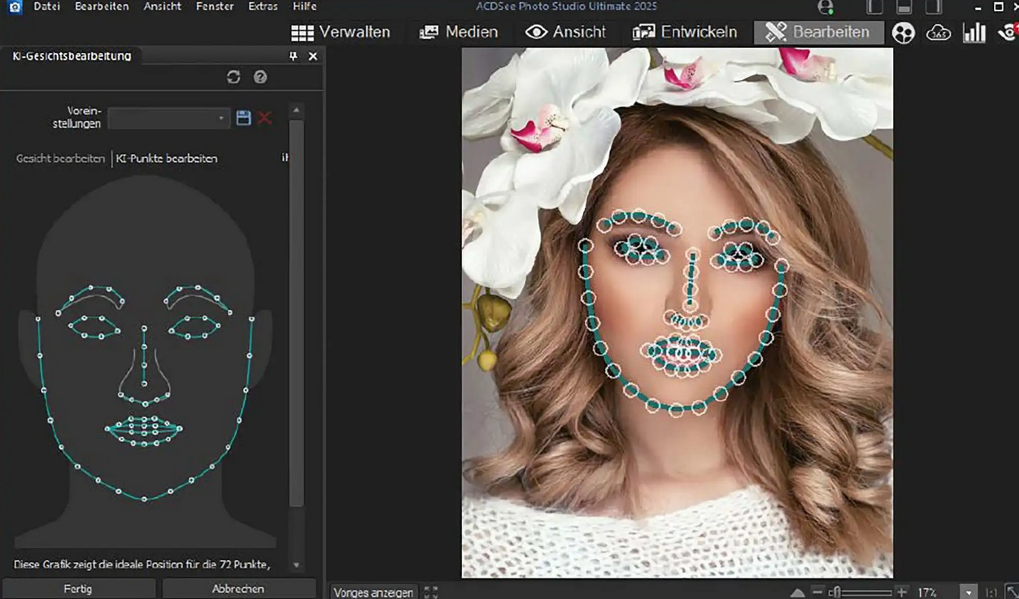1019x599 pixels.
Task: Open the People mode film-reel icon
Action: tap(903, 33)
